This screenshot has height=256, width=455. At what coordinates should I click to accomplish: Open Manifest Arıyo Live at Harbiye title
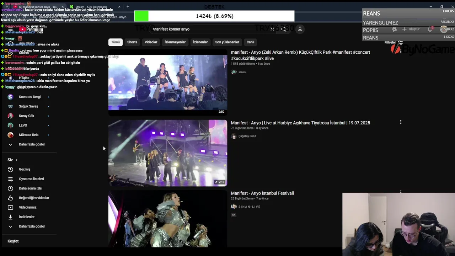(300, 123)
